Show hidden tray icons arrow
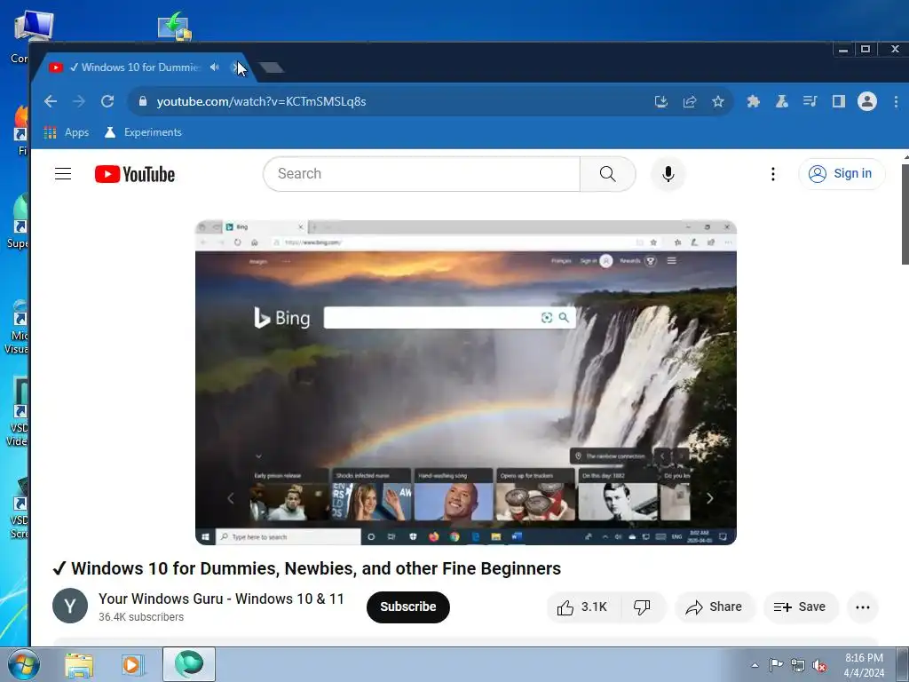Image resolution: width=909 pixels, height=682 pixels. 755,666
